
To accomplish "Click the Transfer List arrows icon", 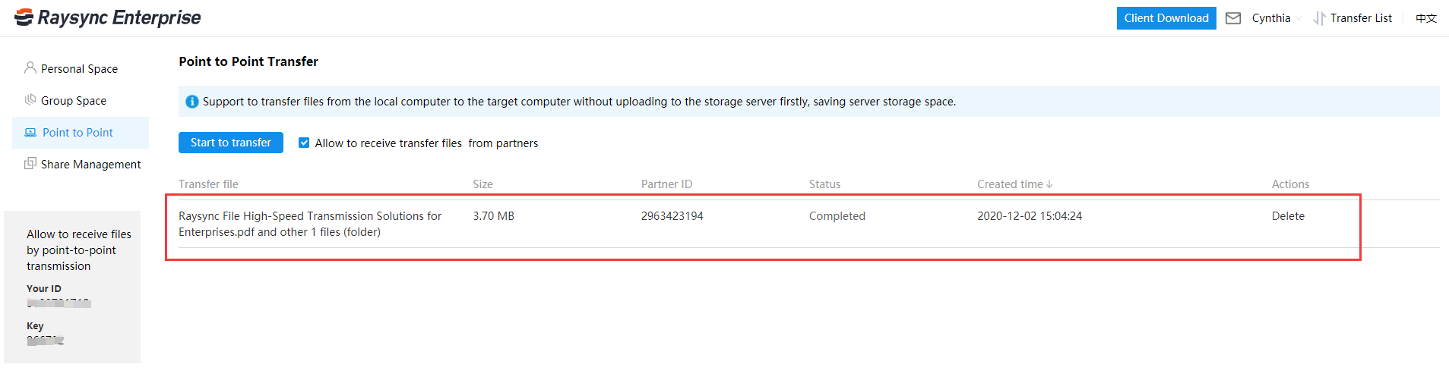I will click(x=1319, y=18).
